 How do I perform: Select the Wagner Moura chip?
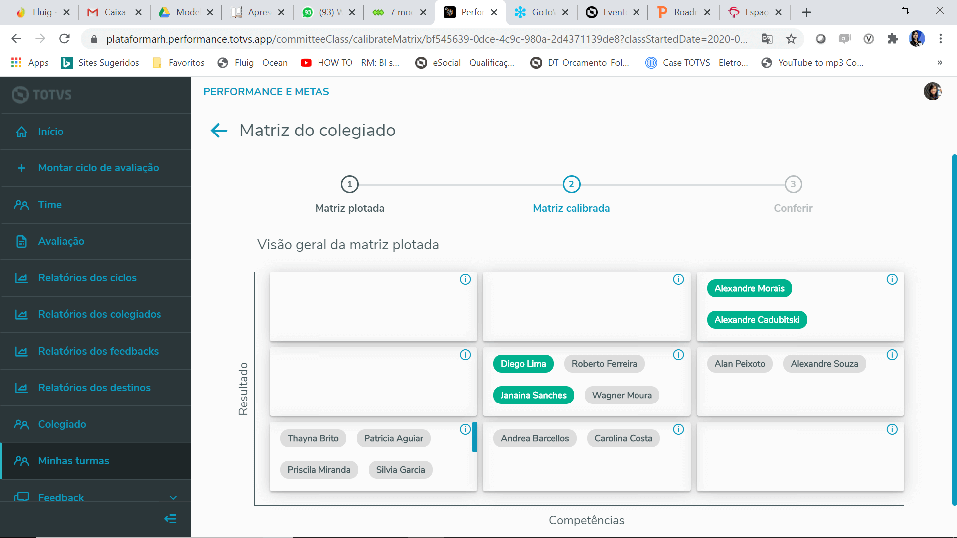622,395
